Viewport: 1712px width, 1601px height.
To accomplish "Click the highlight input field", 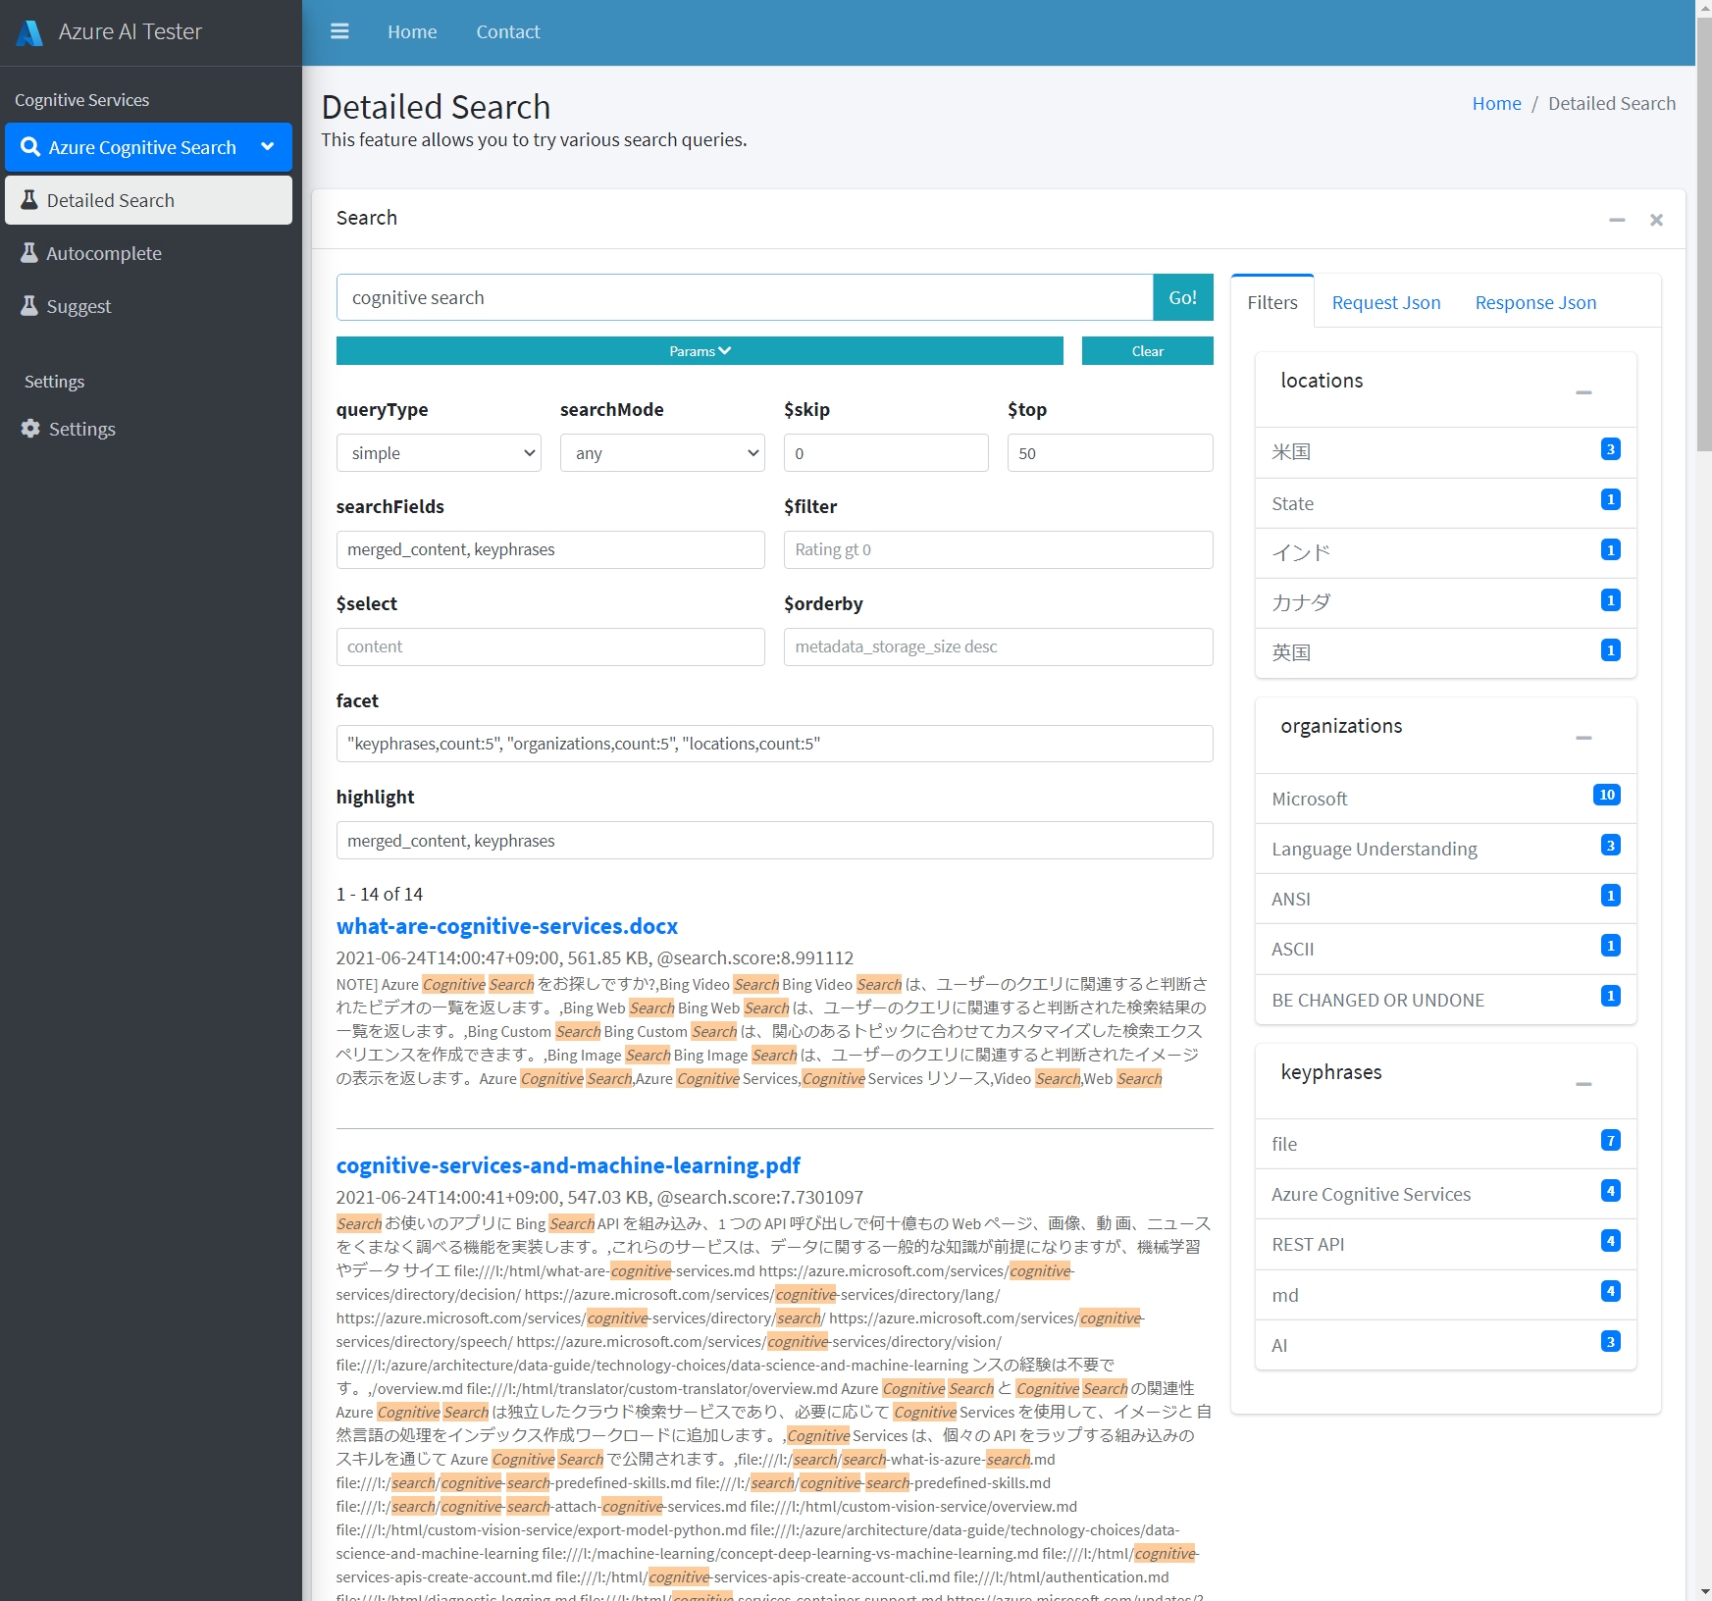I will point(775,841).
